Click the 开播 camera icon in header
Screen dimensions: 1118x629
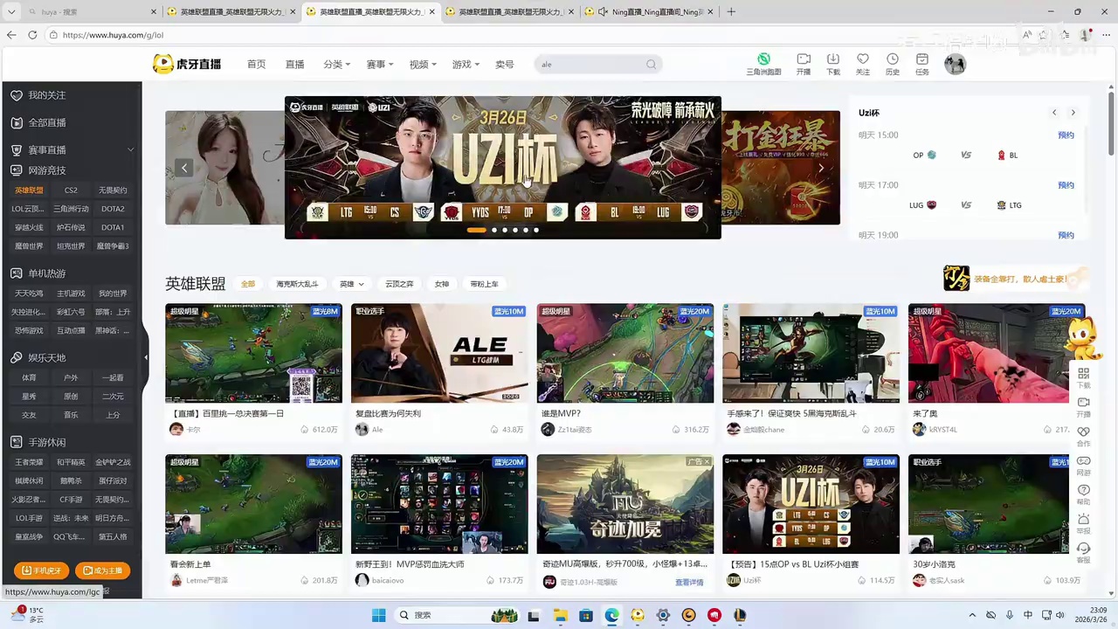point(804,60)
